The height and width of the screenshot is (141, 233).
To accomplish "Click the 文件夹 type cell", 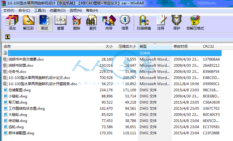I will click(x=145, y=53).
